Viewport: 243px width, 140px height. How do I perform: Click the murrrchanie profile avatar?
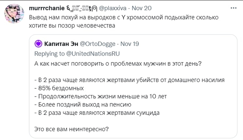pyautogui.click(x=14, y=15)
